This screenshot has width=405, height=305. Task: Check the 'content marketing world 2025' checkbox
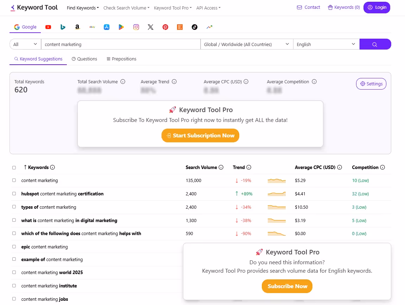click(14, 272)
